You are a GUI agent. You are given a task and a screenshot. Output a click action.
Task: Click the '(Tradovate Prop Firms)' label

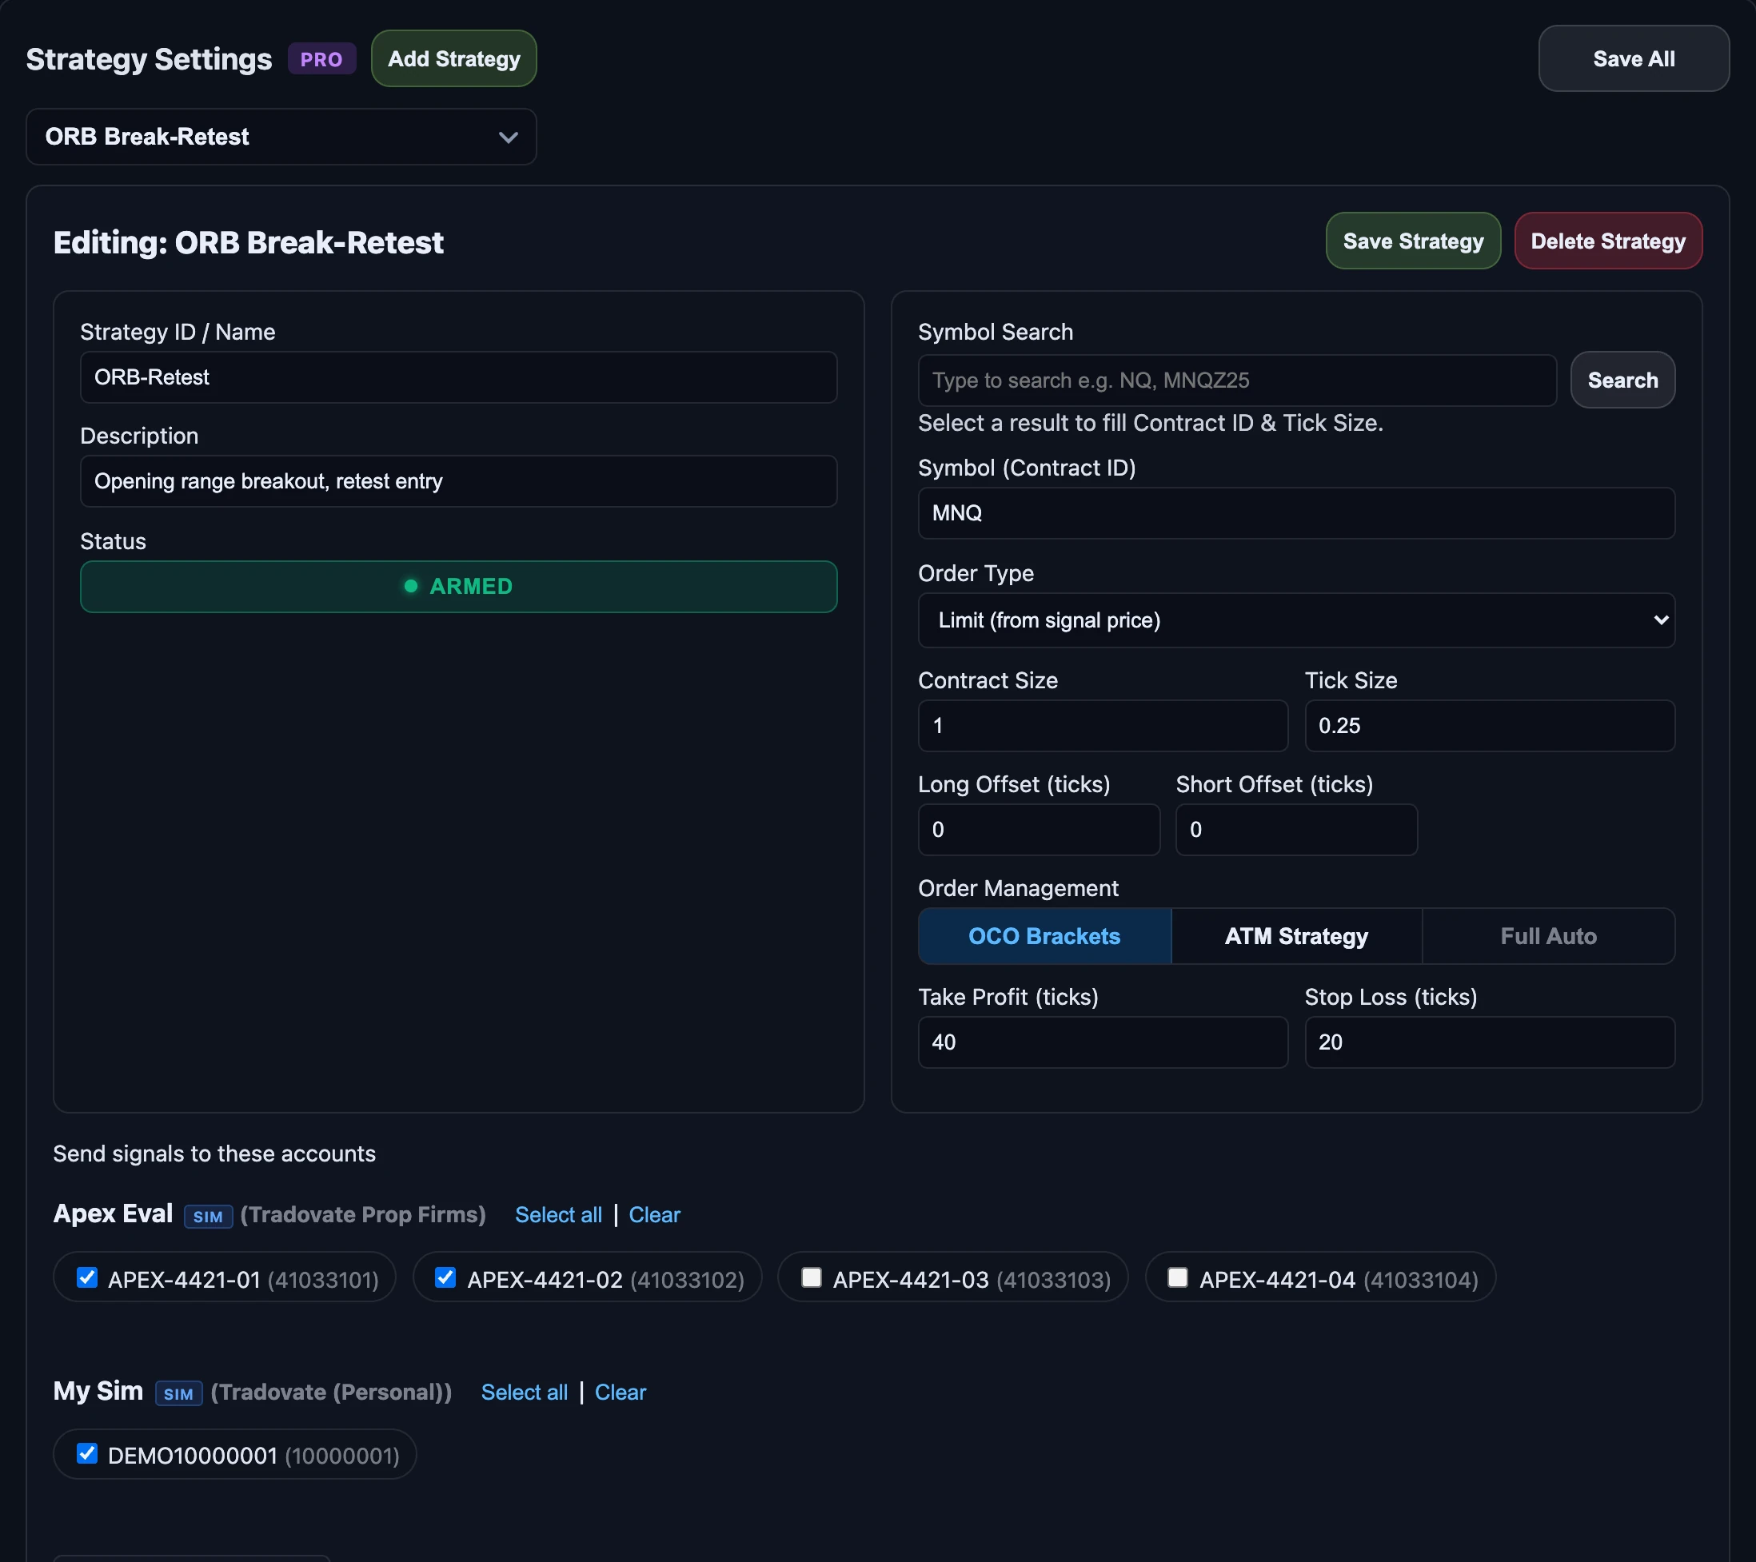[x=362, y=1215]
